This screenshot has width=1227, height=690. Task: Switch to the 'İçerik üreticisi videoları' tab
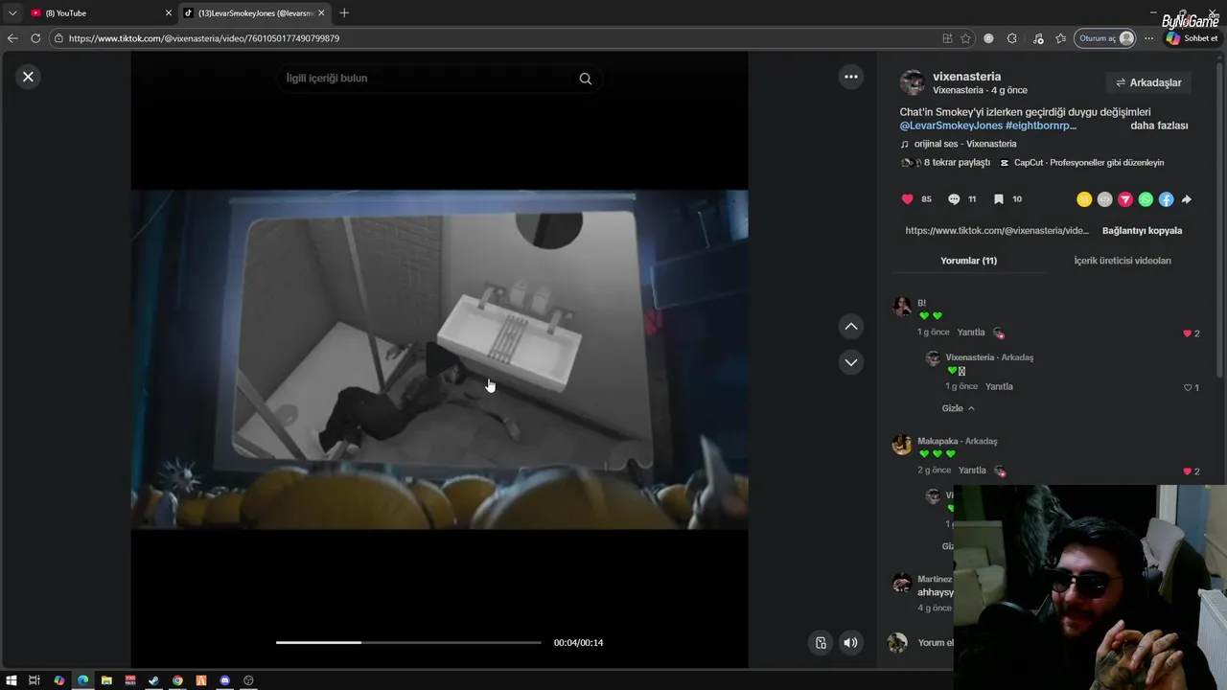click(1123, 261)
